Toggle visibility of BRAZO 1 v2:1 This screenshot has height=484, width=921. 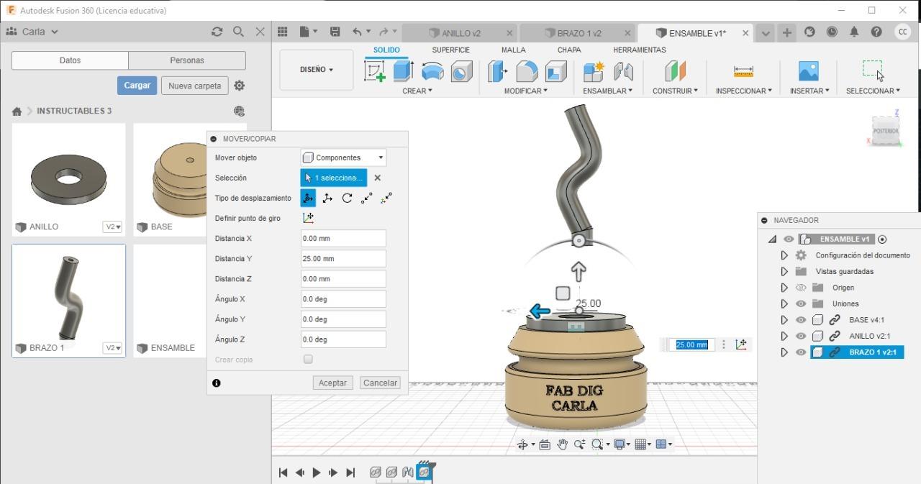click(801, 352)
